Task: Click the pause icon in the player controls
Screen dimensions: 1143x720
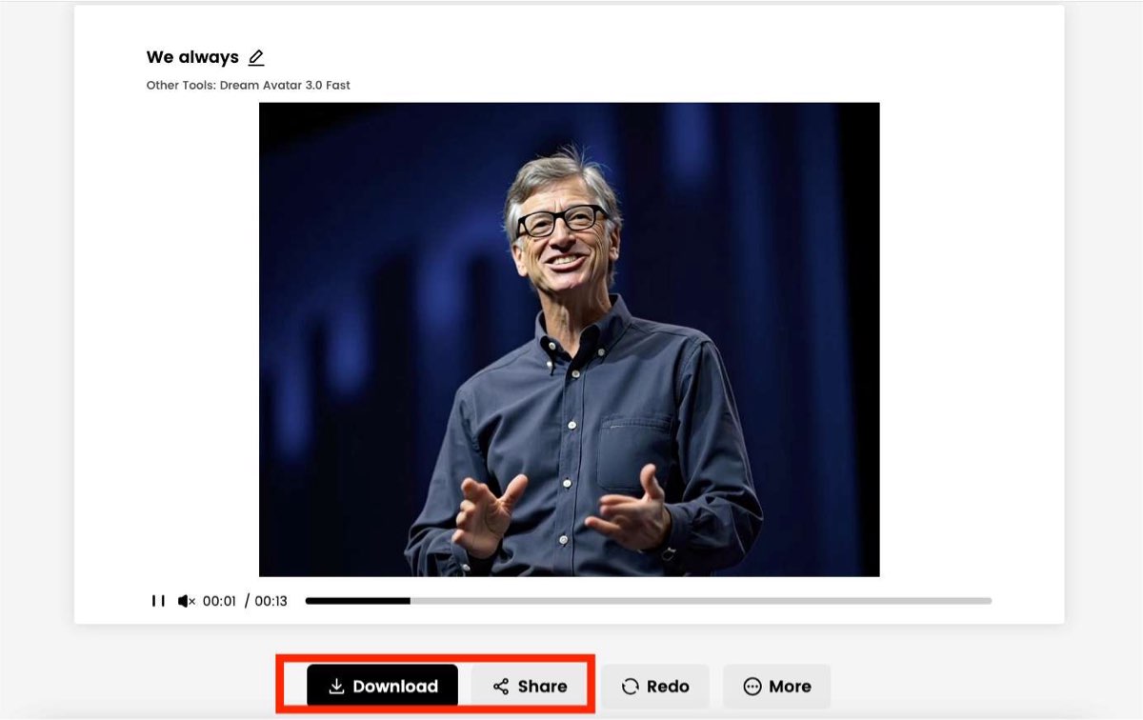Action: (x=157, y=601)
